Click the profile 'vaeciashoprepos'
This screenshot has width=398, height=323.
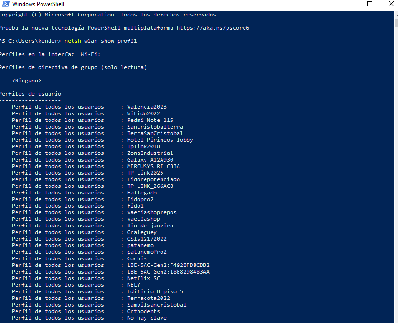pyautogui.click(x=152, y=213)
